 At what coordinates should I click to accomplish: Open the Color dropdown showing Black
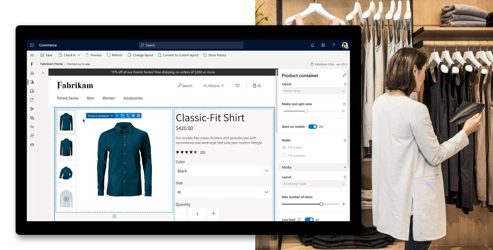tap(223, 171)
